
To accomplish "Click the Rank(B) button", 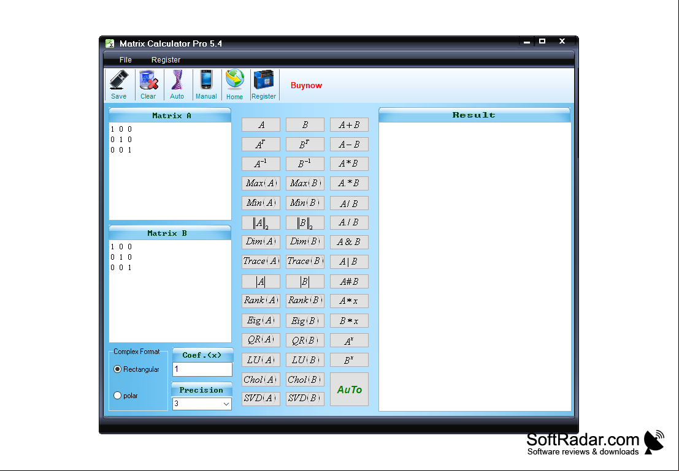I will click(x=305, y=301).
